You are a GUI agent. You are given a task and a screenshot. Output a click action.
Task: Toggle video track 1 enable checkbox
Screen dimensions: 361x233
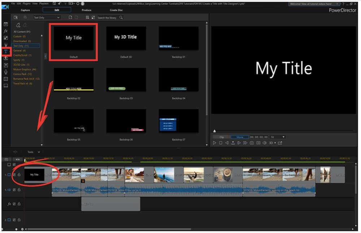pos(14,175)
